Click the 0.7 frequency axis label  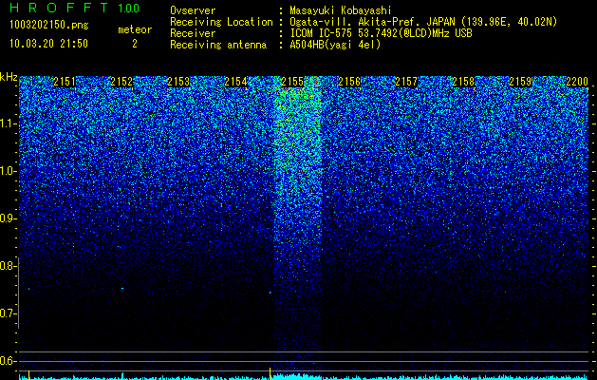[8, 313]
